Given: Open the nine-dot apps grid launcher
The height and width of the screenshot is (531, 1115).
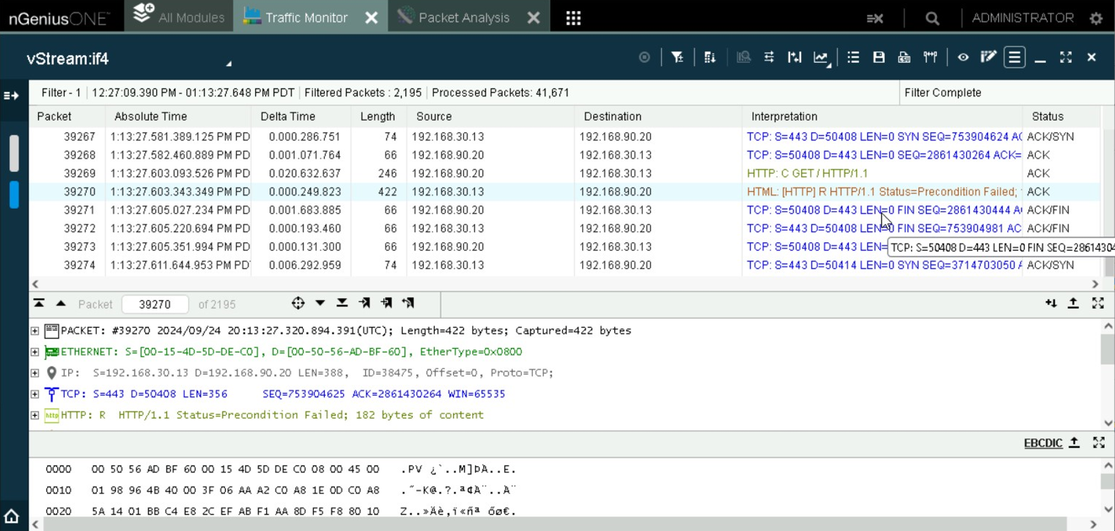Looking at the screenshot, I should coord(573,18).
